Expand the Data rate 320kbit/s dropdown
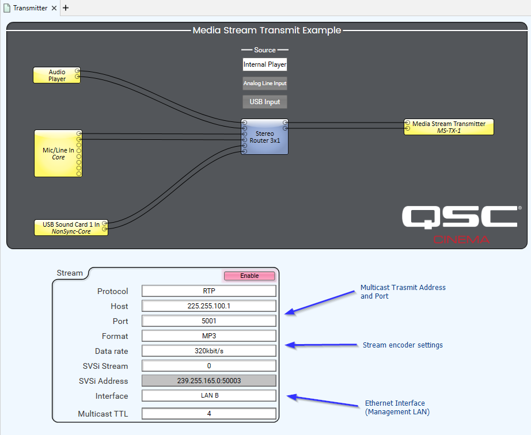 coord(209,351)
